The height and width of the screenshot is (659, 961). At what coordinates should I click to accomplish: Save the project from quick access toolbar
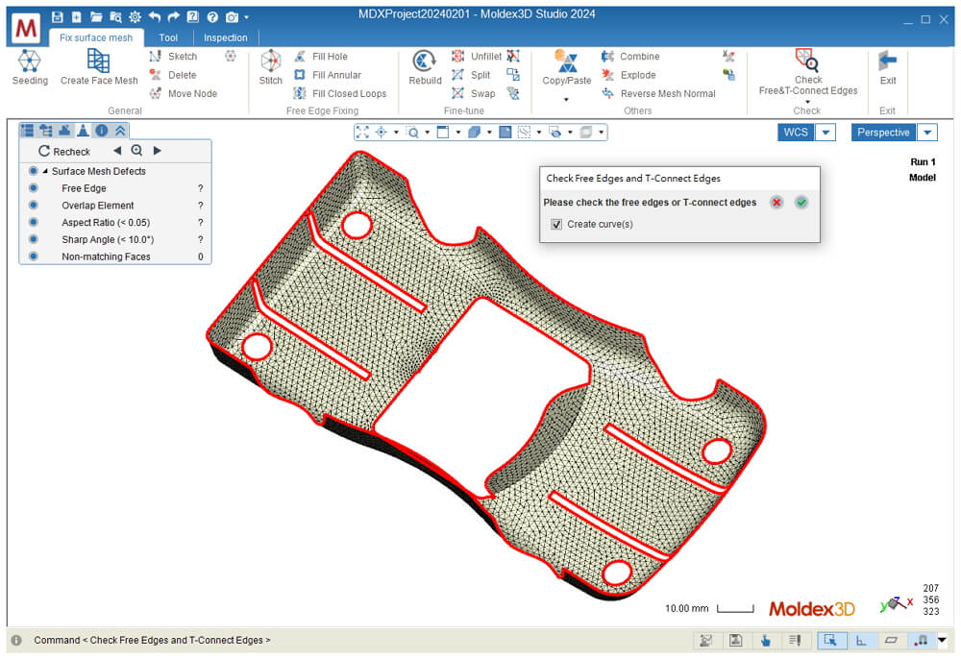[57, 17]
